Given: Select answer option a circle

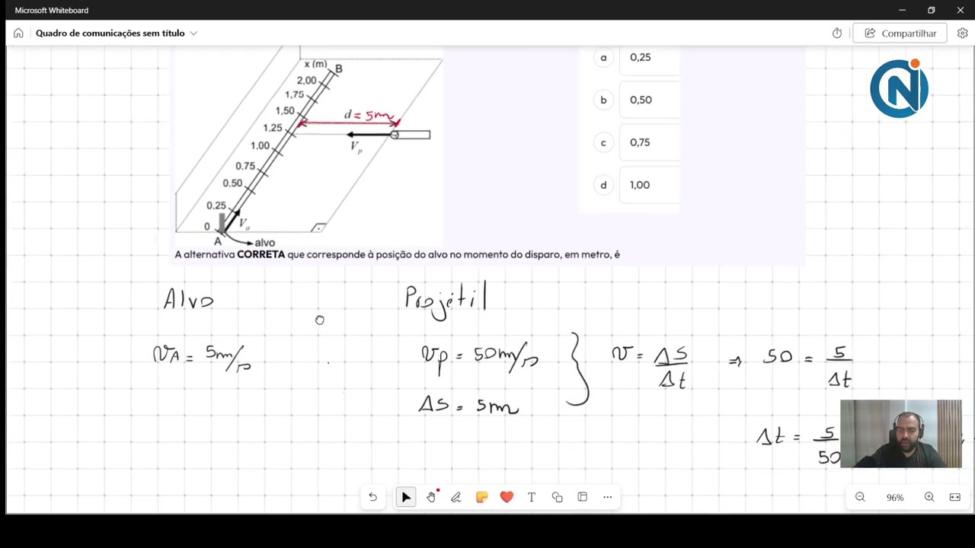Looking at the screenshot, I should tap(604, 57).
